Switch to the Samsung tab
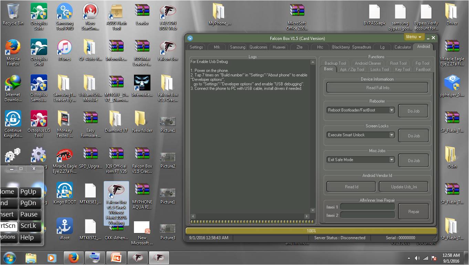The height and width of the screenshot is (265, 469). tap(238, 47)
